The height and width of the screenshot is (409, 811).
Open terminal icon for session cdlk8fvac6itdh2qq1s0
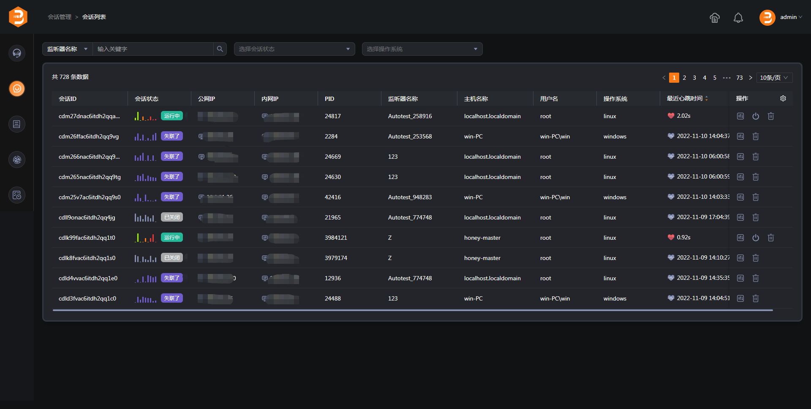pyautogui.click(x=740, y=258)
